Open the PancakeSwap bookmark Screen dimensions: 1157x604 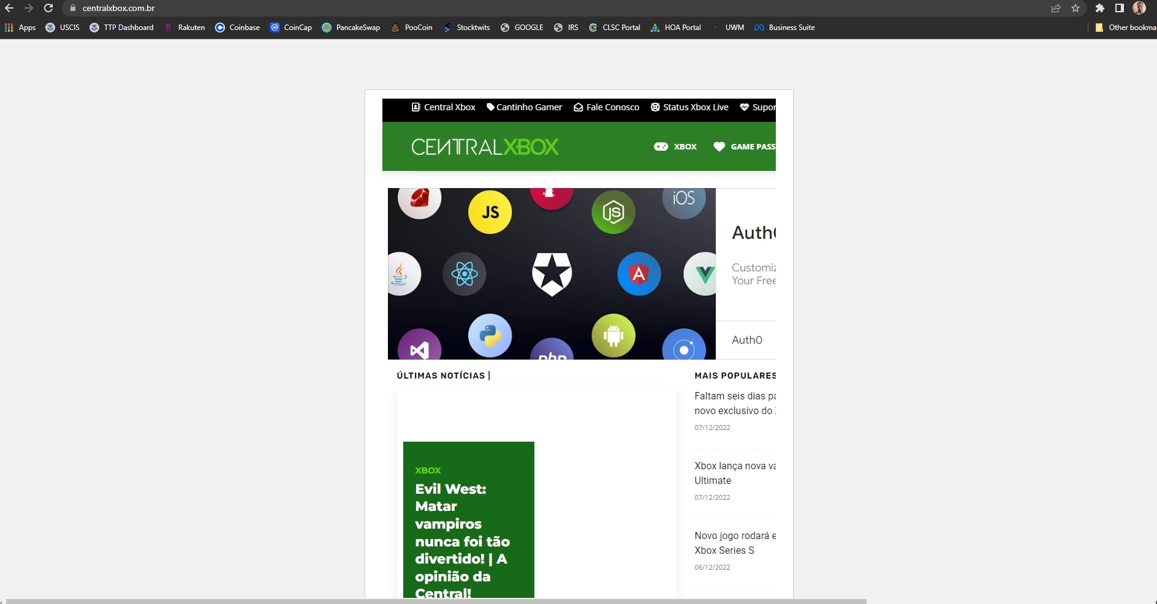tap(351, 28)
